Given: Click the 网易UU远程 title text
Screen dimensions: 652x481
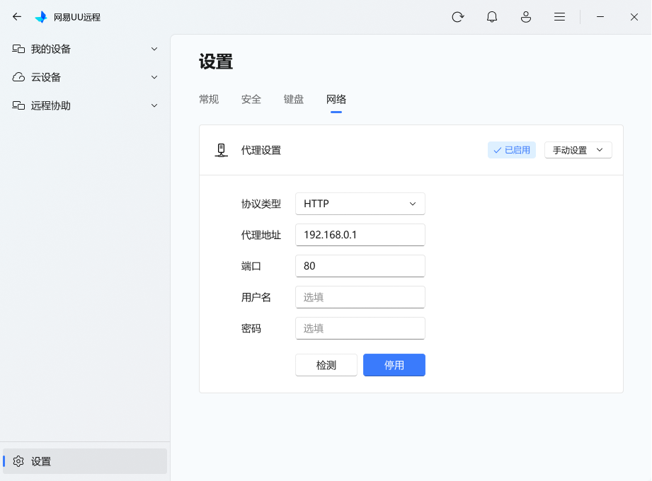Looking at the screenshot, I should click(77, 18).
